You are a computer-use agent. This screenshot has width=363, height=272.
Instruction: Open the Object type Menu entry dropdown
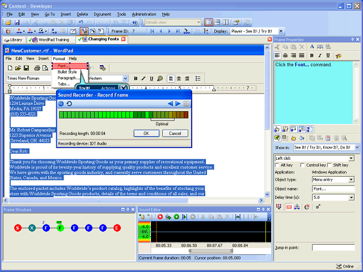(x=352, y=180)
